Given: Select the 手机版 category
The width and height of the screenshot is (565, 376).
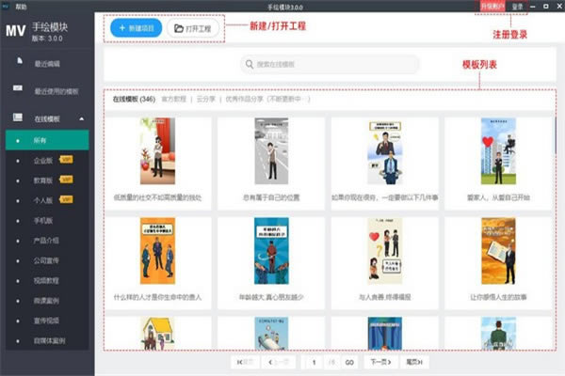Looking at the screenshot, I should [x=47, y=221].
